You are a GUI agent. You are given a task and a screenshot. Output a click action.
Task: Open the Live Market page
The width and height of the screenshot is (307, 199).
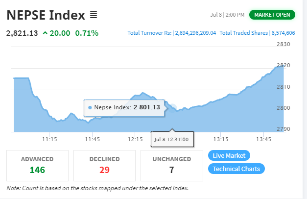(x=229, y=155)
